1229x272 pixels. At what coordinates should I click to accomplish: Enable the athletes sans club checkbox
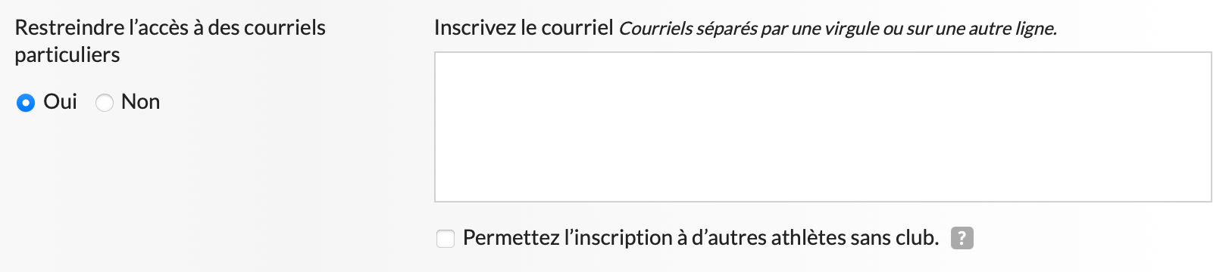pyautogui.click(x=446, y=239)
